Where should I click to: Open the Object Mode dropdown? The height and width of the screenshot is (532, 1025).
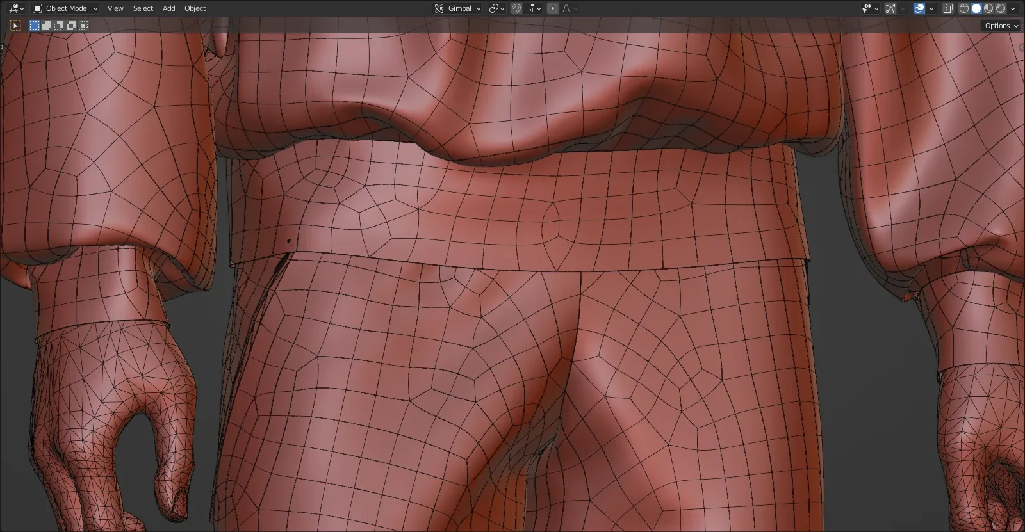pyautogui.click(x=65, y=8)
